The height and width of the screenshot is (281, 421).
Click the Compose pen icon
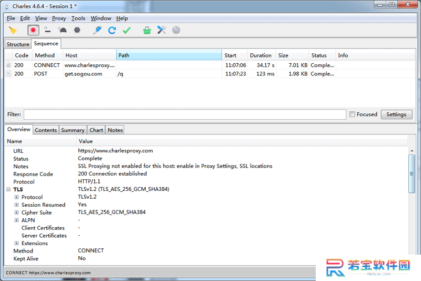pyautogui.click(x=97, y=30)
